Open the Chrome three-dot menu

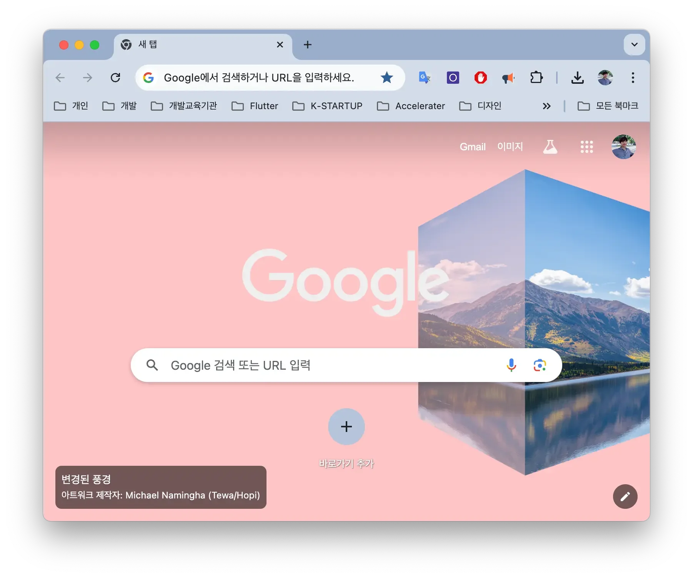[633, 78]
